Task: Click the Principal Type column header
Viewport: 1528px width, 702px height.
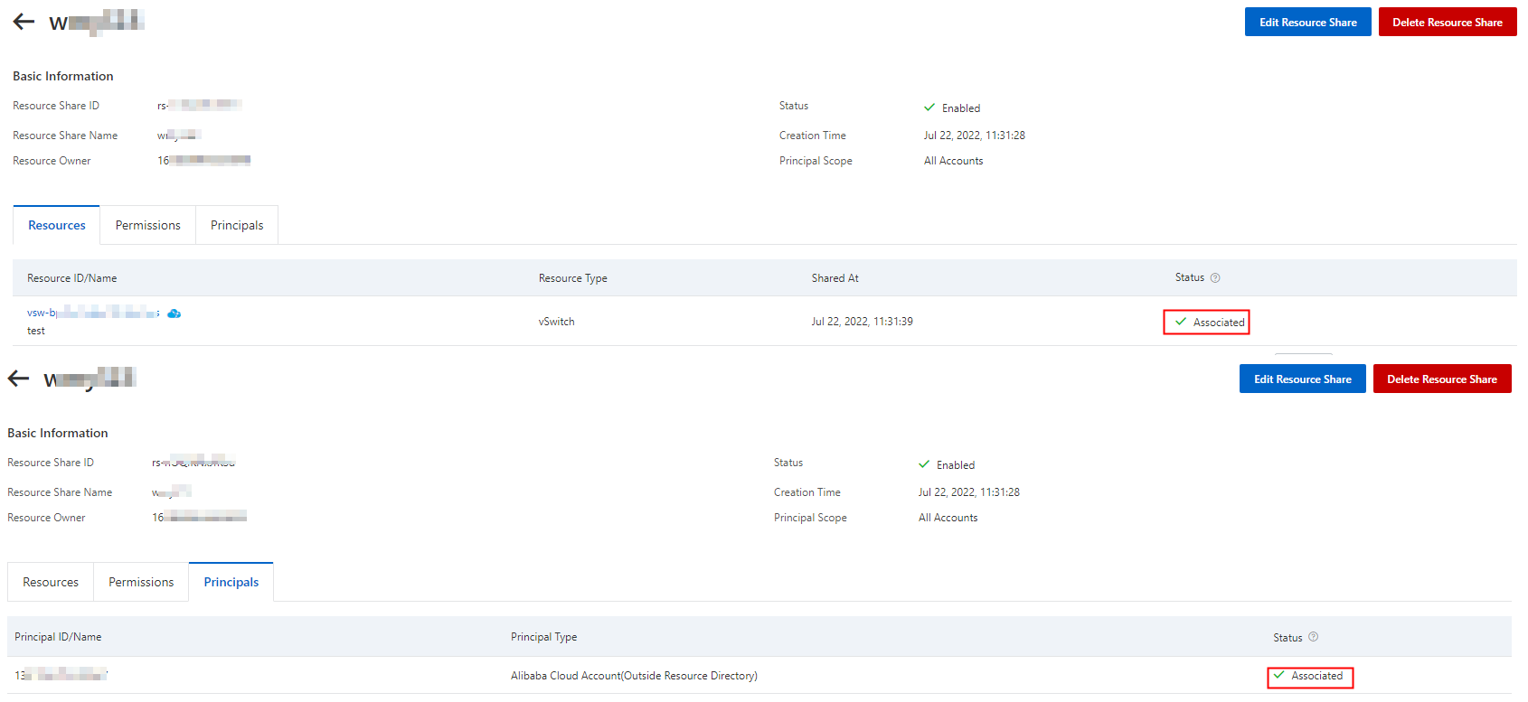Action: click(x=543, y=637)
